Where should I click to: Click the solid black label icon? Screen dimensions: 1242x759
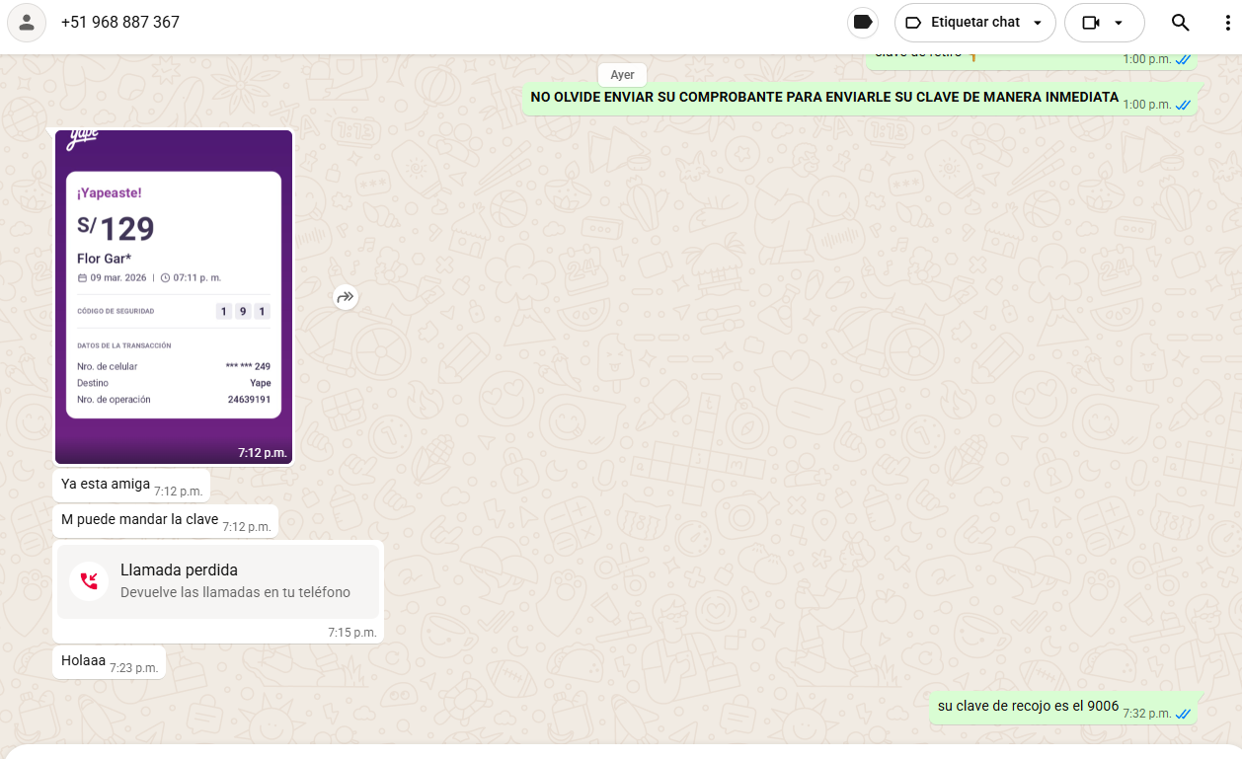[862, 23]
